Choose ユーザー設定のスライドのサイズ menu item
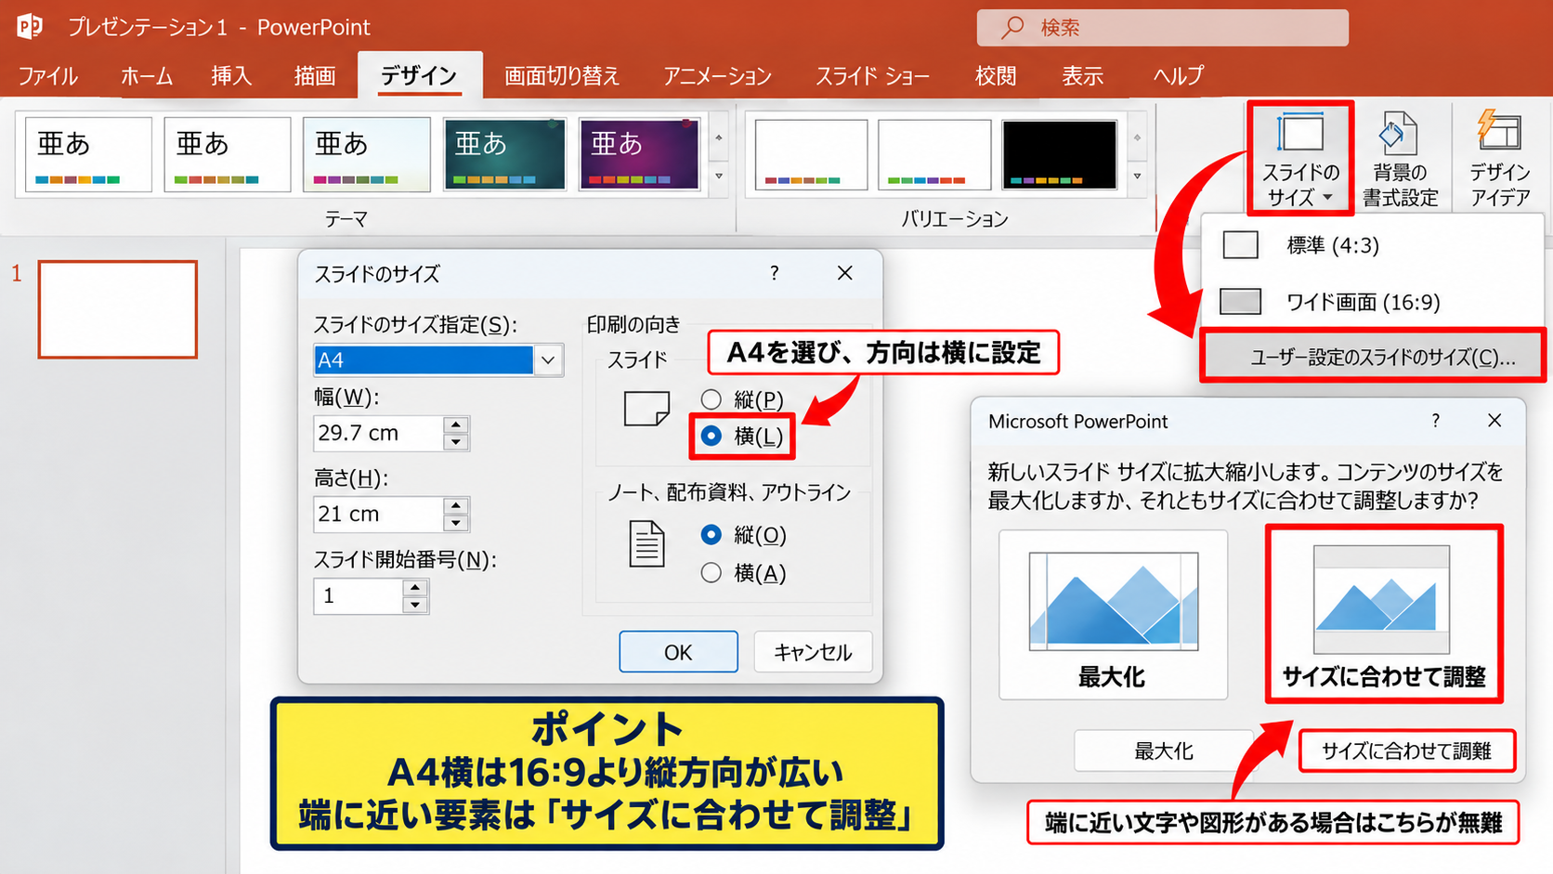Screen dimensions: 1553x874 tap(1373, 357)
